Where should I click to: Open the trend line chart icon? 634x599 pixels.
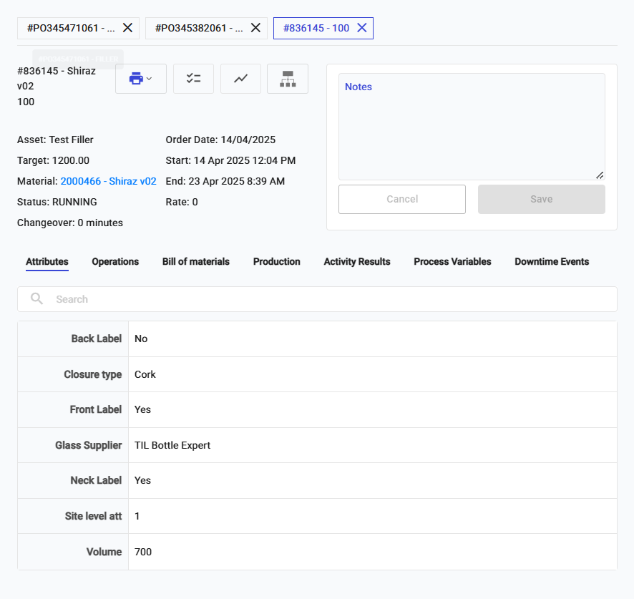pos(240,79)
